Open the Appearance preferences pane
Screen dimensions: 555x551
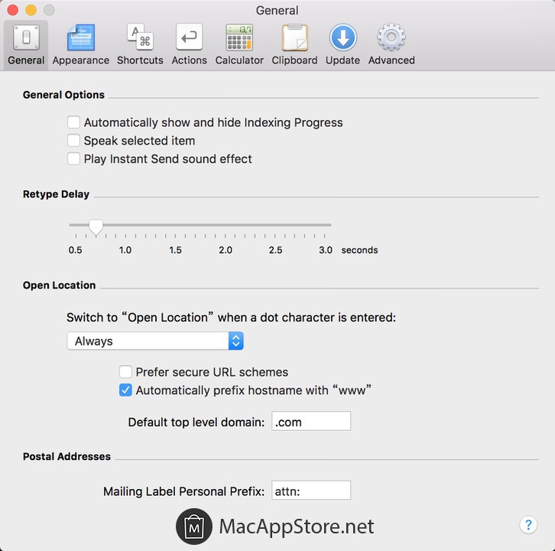point(80,44)
